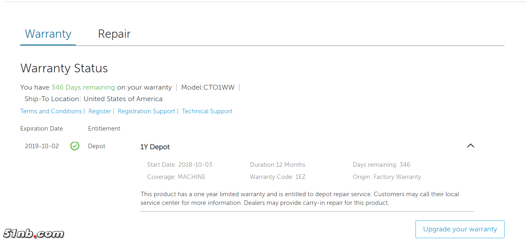Click the green 346 Days remaining text
526x241 pixels.
(x=83, y=87)
